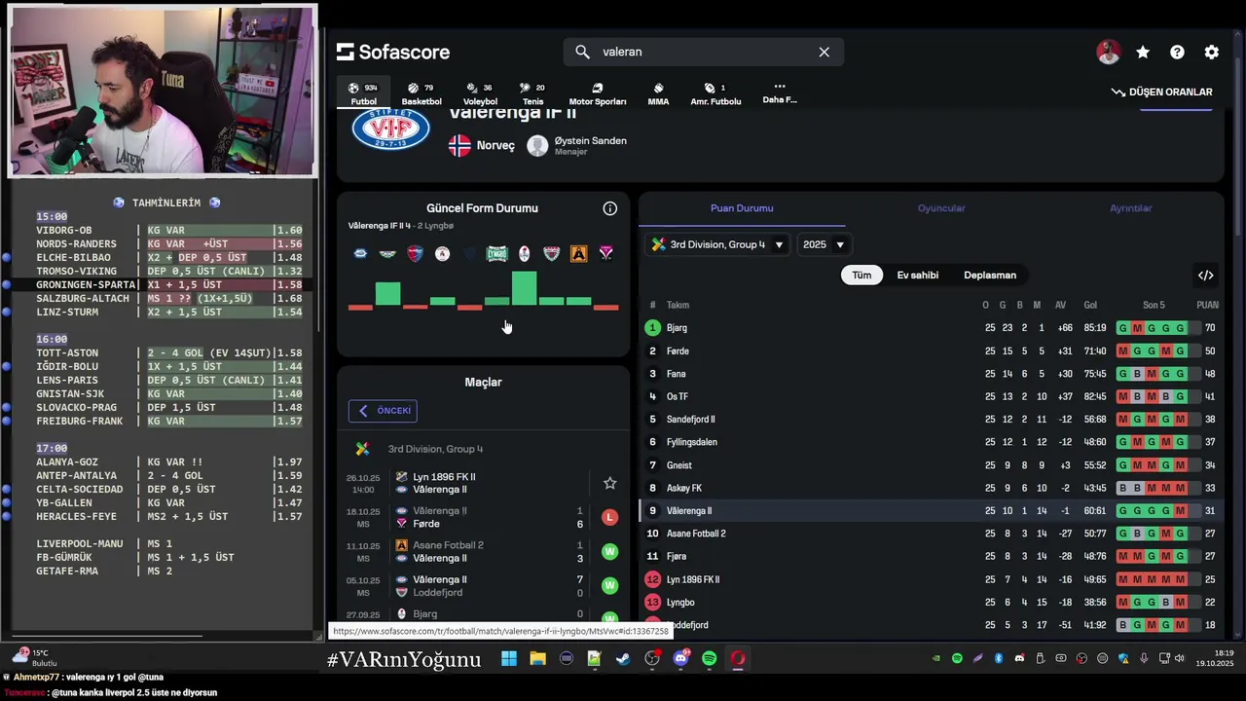Click the first blue crest in form chart

click(360, 253)
